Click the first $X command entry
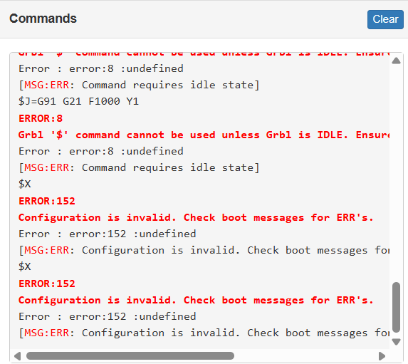The height and width of the screenshot is (364, 408). [25, 184]
